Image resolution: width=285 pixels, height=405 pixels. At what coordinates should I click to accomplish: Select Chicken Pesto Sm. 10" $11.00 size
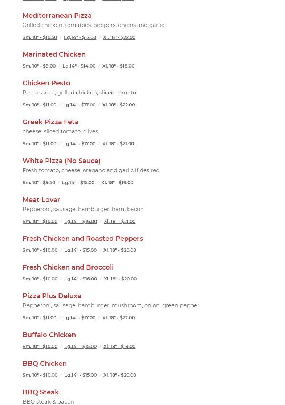coord(39,105)
